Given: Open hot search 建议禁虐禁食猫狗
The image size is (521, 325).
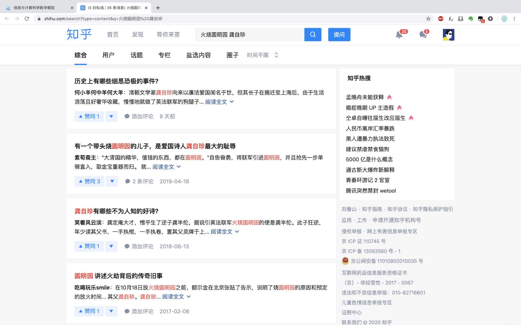Looking at the screenshot, I should coord(368,149).
